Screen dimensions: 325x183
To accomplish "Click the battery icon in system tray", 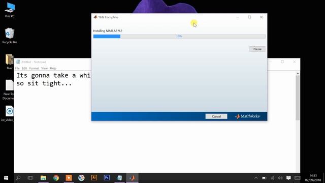I will coord(264,178).
